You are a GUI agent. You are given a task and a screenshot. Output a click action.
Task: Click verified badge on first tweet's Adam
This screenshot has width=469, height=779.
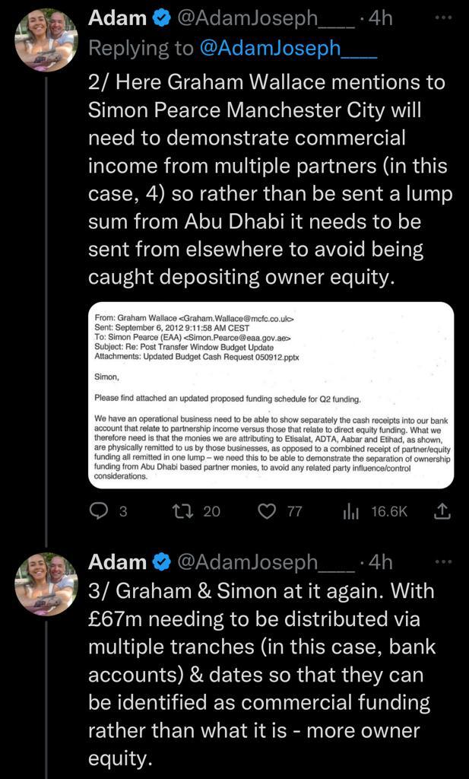pos(161,18)
